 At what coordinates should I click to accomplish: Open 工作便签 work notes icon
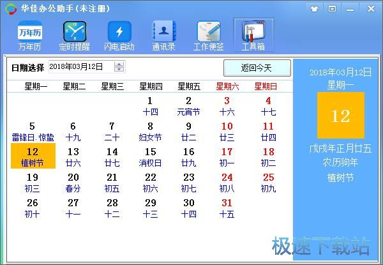coord(208,35)
